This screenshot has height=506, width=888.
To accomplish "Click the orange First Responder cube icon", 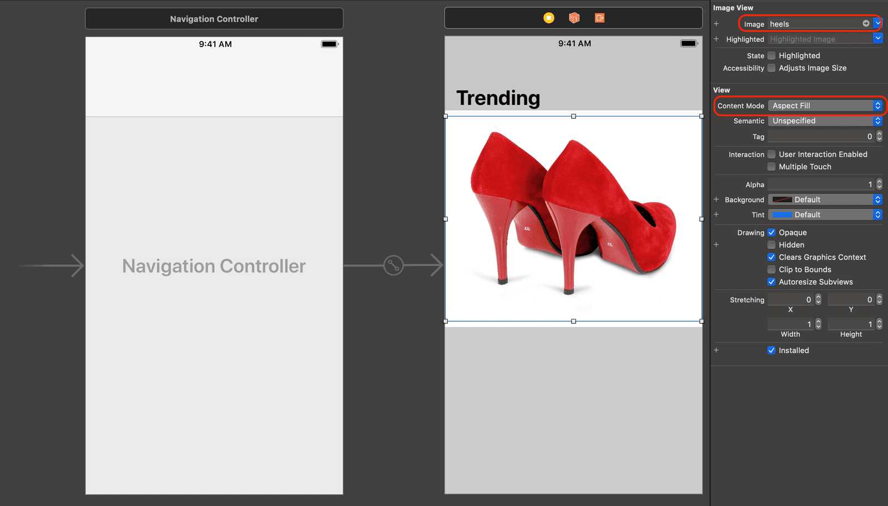I will click(x=574, y=18).
